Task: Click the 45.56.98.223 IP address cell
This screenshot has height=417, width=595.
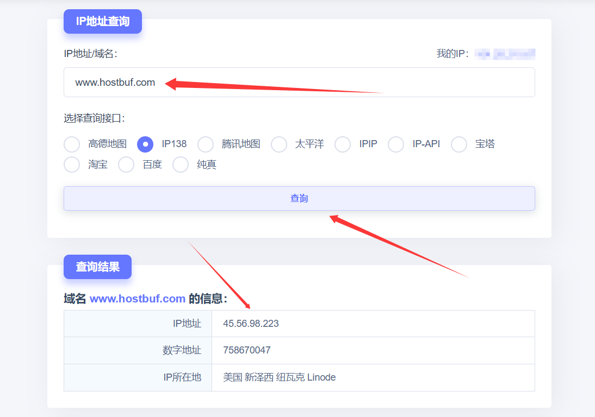Action: [251, 324]
